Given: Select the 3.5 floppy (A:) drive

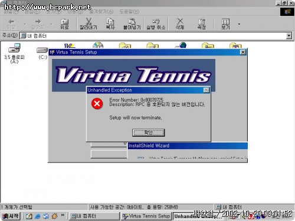Looking at the screenshot, I should (x=14, y=53).
